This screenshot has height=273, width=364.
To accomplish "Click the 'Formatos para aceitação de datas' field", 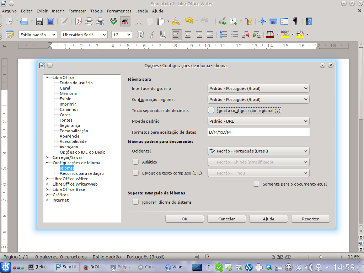I will point(258,132).
